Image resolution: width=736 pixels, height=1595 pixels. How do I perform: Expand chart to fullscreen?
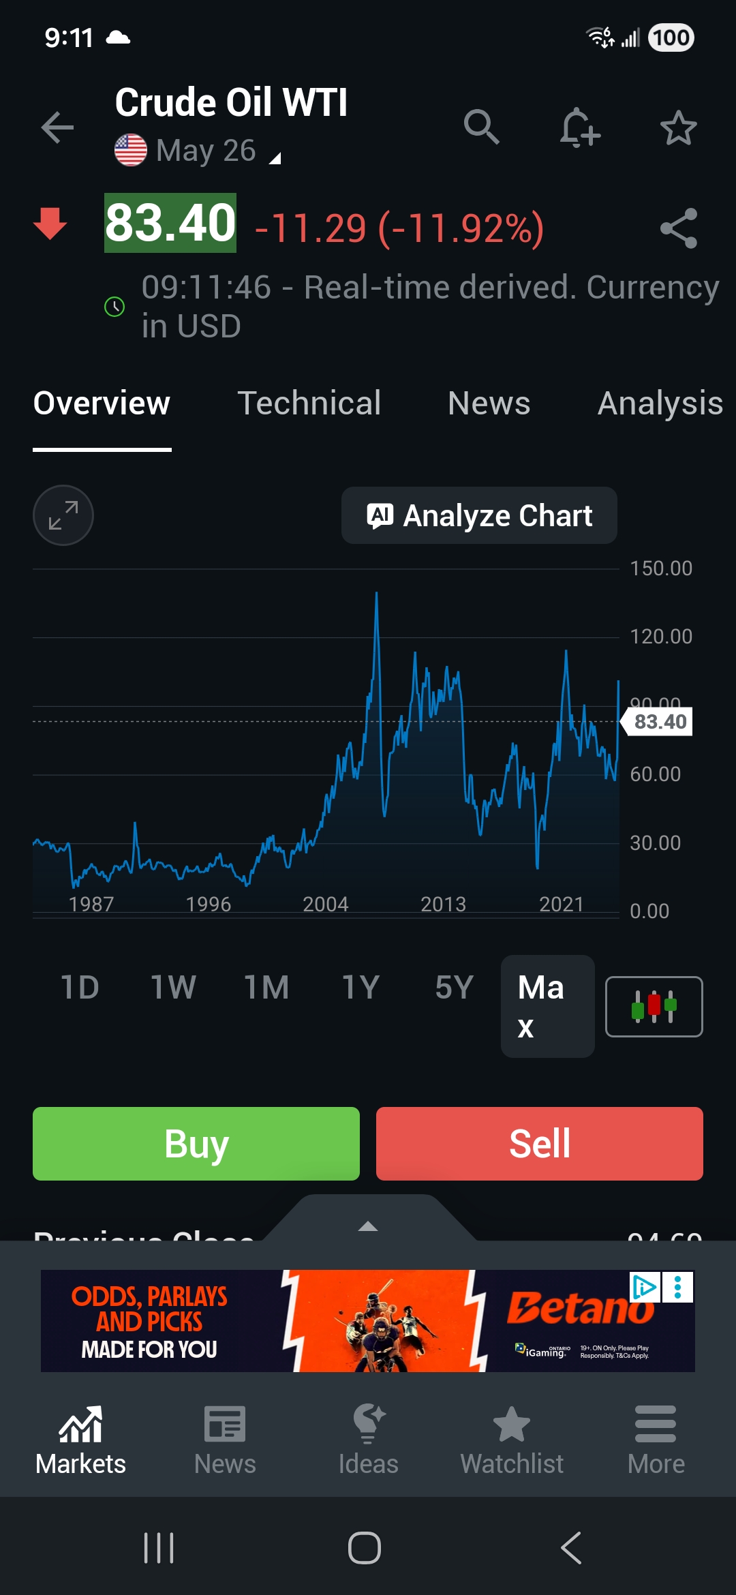63,515
